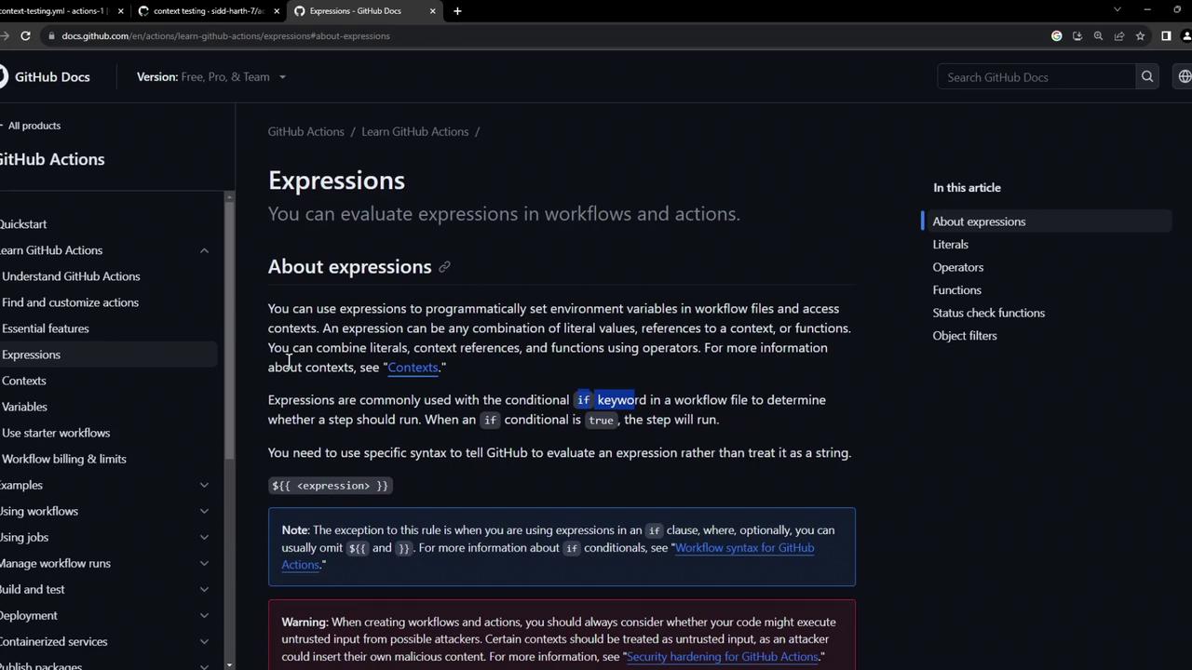Open Quickstart in the sidebar
Viewport: 1192px width, 670px height.
pos(23,224)
